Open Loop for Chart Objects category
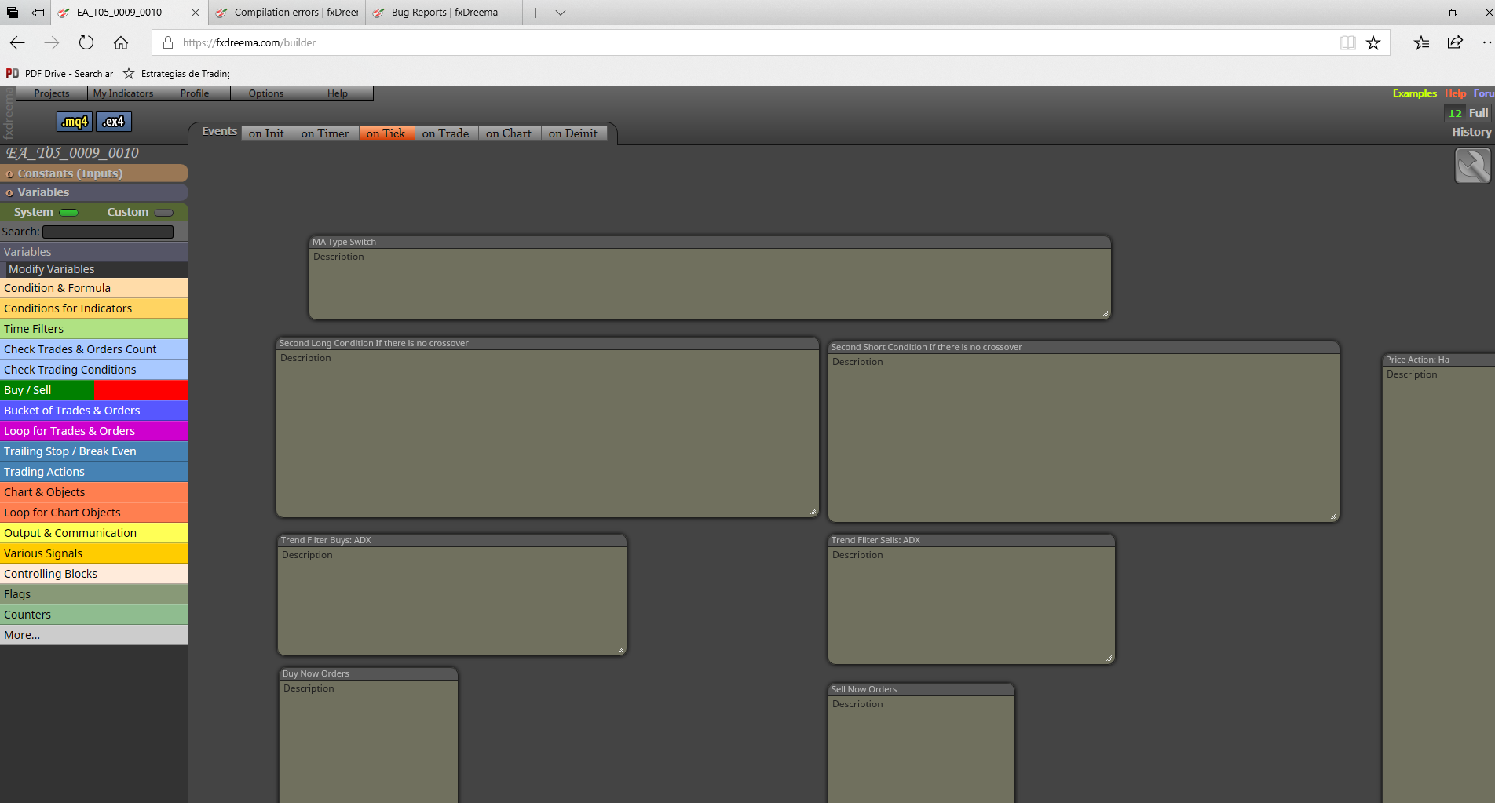 click(94, 513)
